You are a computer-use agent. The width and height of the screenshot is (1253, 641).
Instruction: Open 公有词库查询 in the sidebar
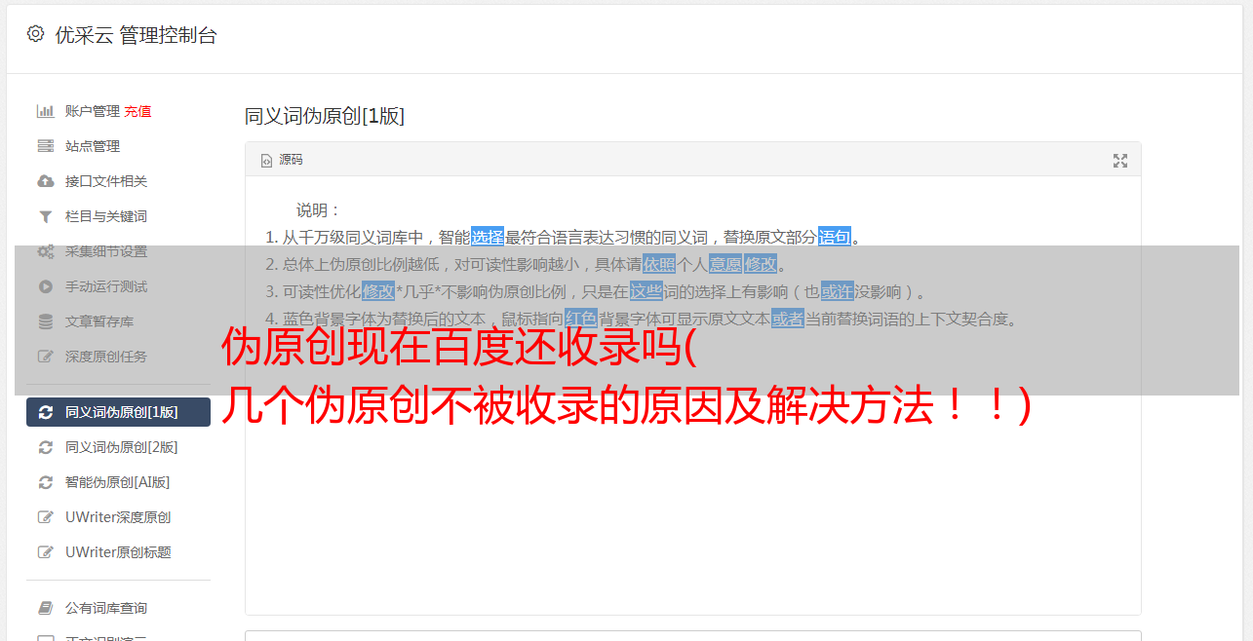click(x=118, y=608)
